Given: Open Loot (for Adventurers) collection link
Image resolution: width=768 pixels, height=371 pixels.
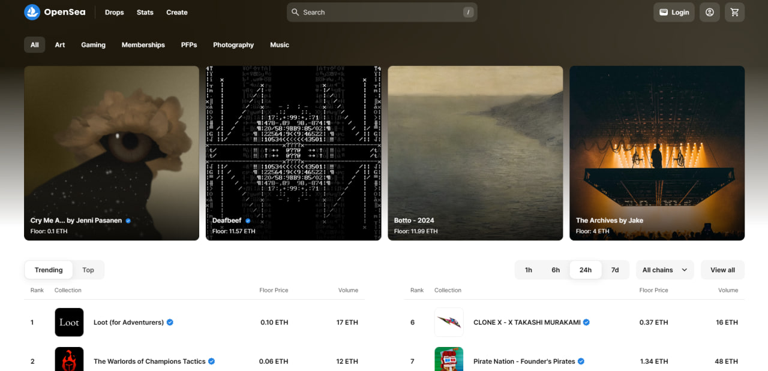Looking at the screenshot, I should 128,322.
